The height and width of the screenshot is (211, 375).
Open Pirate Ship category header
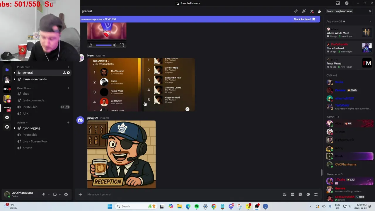point(25,67)
